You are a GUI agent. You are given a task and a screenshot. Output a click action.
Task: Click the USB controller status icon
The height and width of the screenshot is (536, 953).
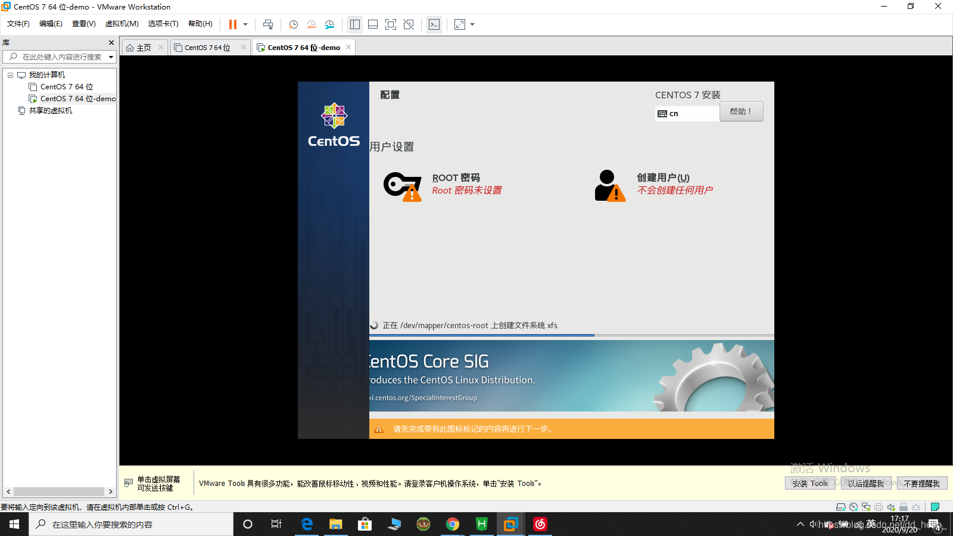904,507
